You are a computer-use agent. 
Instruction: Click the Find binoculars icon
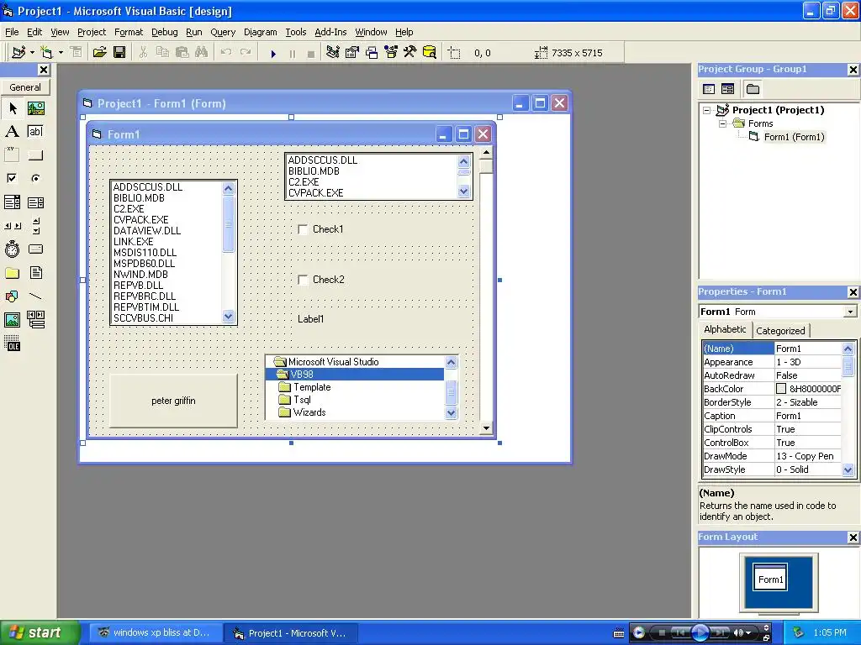pos(202,53)
